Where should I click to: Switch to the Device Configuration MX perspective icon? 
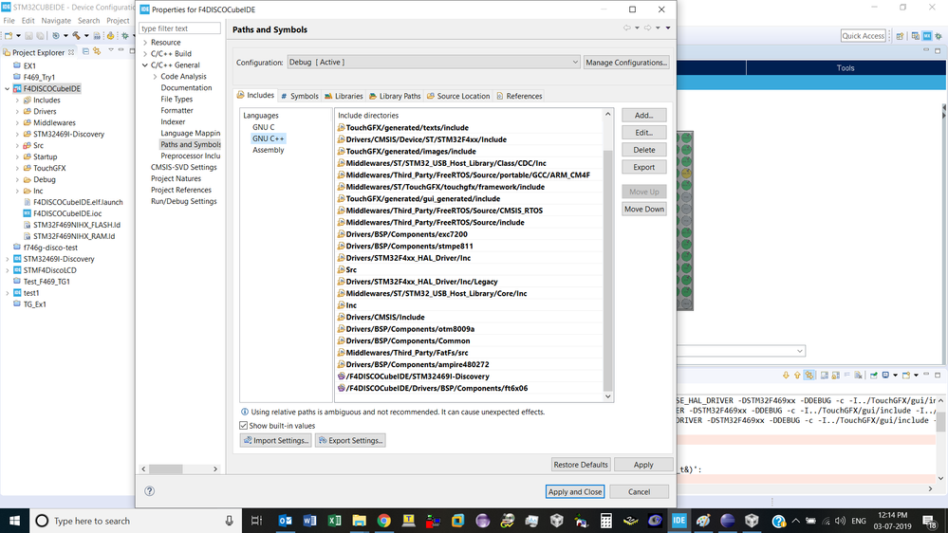[927, 36]
